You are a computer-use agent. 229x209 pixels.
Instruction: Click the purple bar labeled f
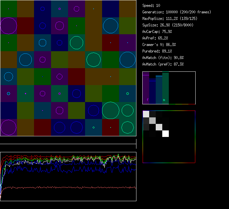(146, 89)
